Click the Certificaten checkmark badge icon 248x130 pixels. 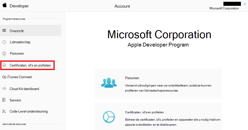click(x=4, y=65)
